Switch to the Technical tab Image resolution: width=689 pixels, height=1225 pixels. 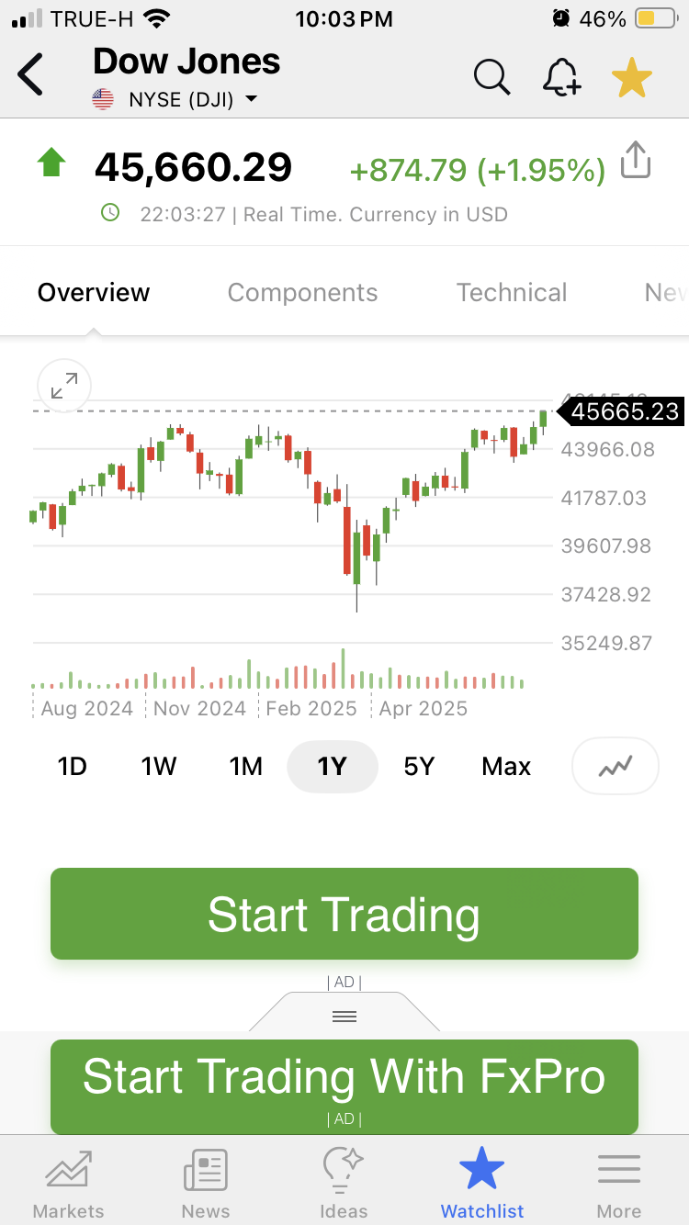512,292
